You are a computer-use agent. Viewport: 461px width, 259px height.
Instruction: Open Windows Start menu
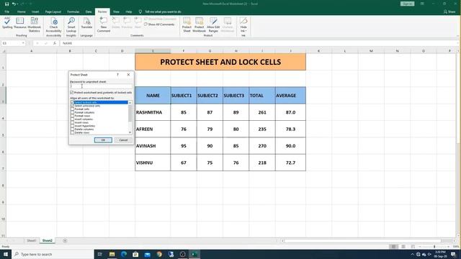point(6,254)
